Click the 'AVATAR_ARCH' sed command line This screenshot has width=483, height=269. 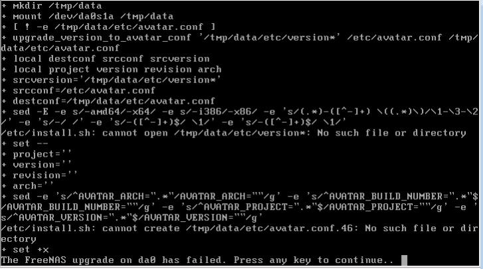tap(240, 207)
